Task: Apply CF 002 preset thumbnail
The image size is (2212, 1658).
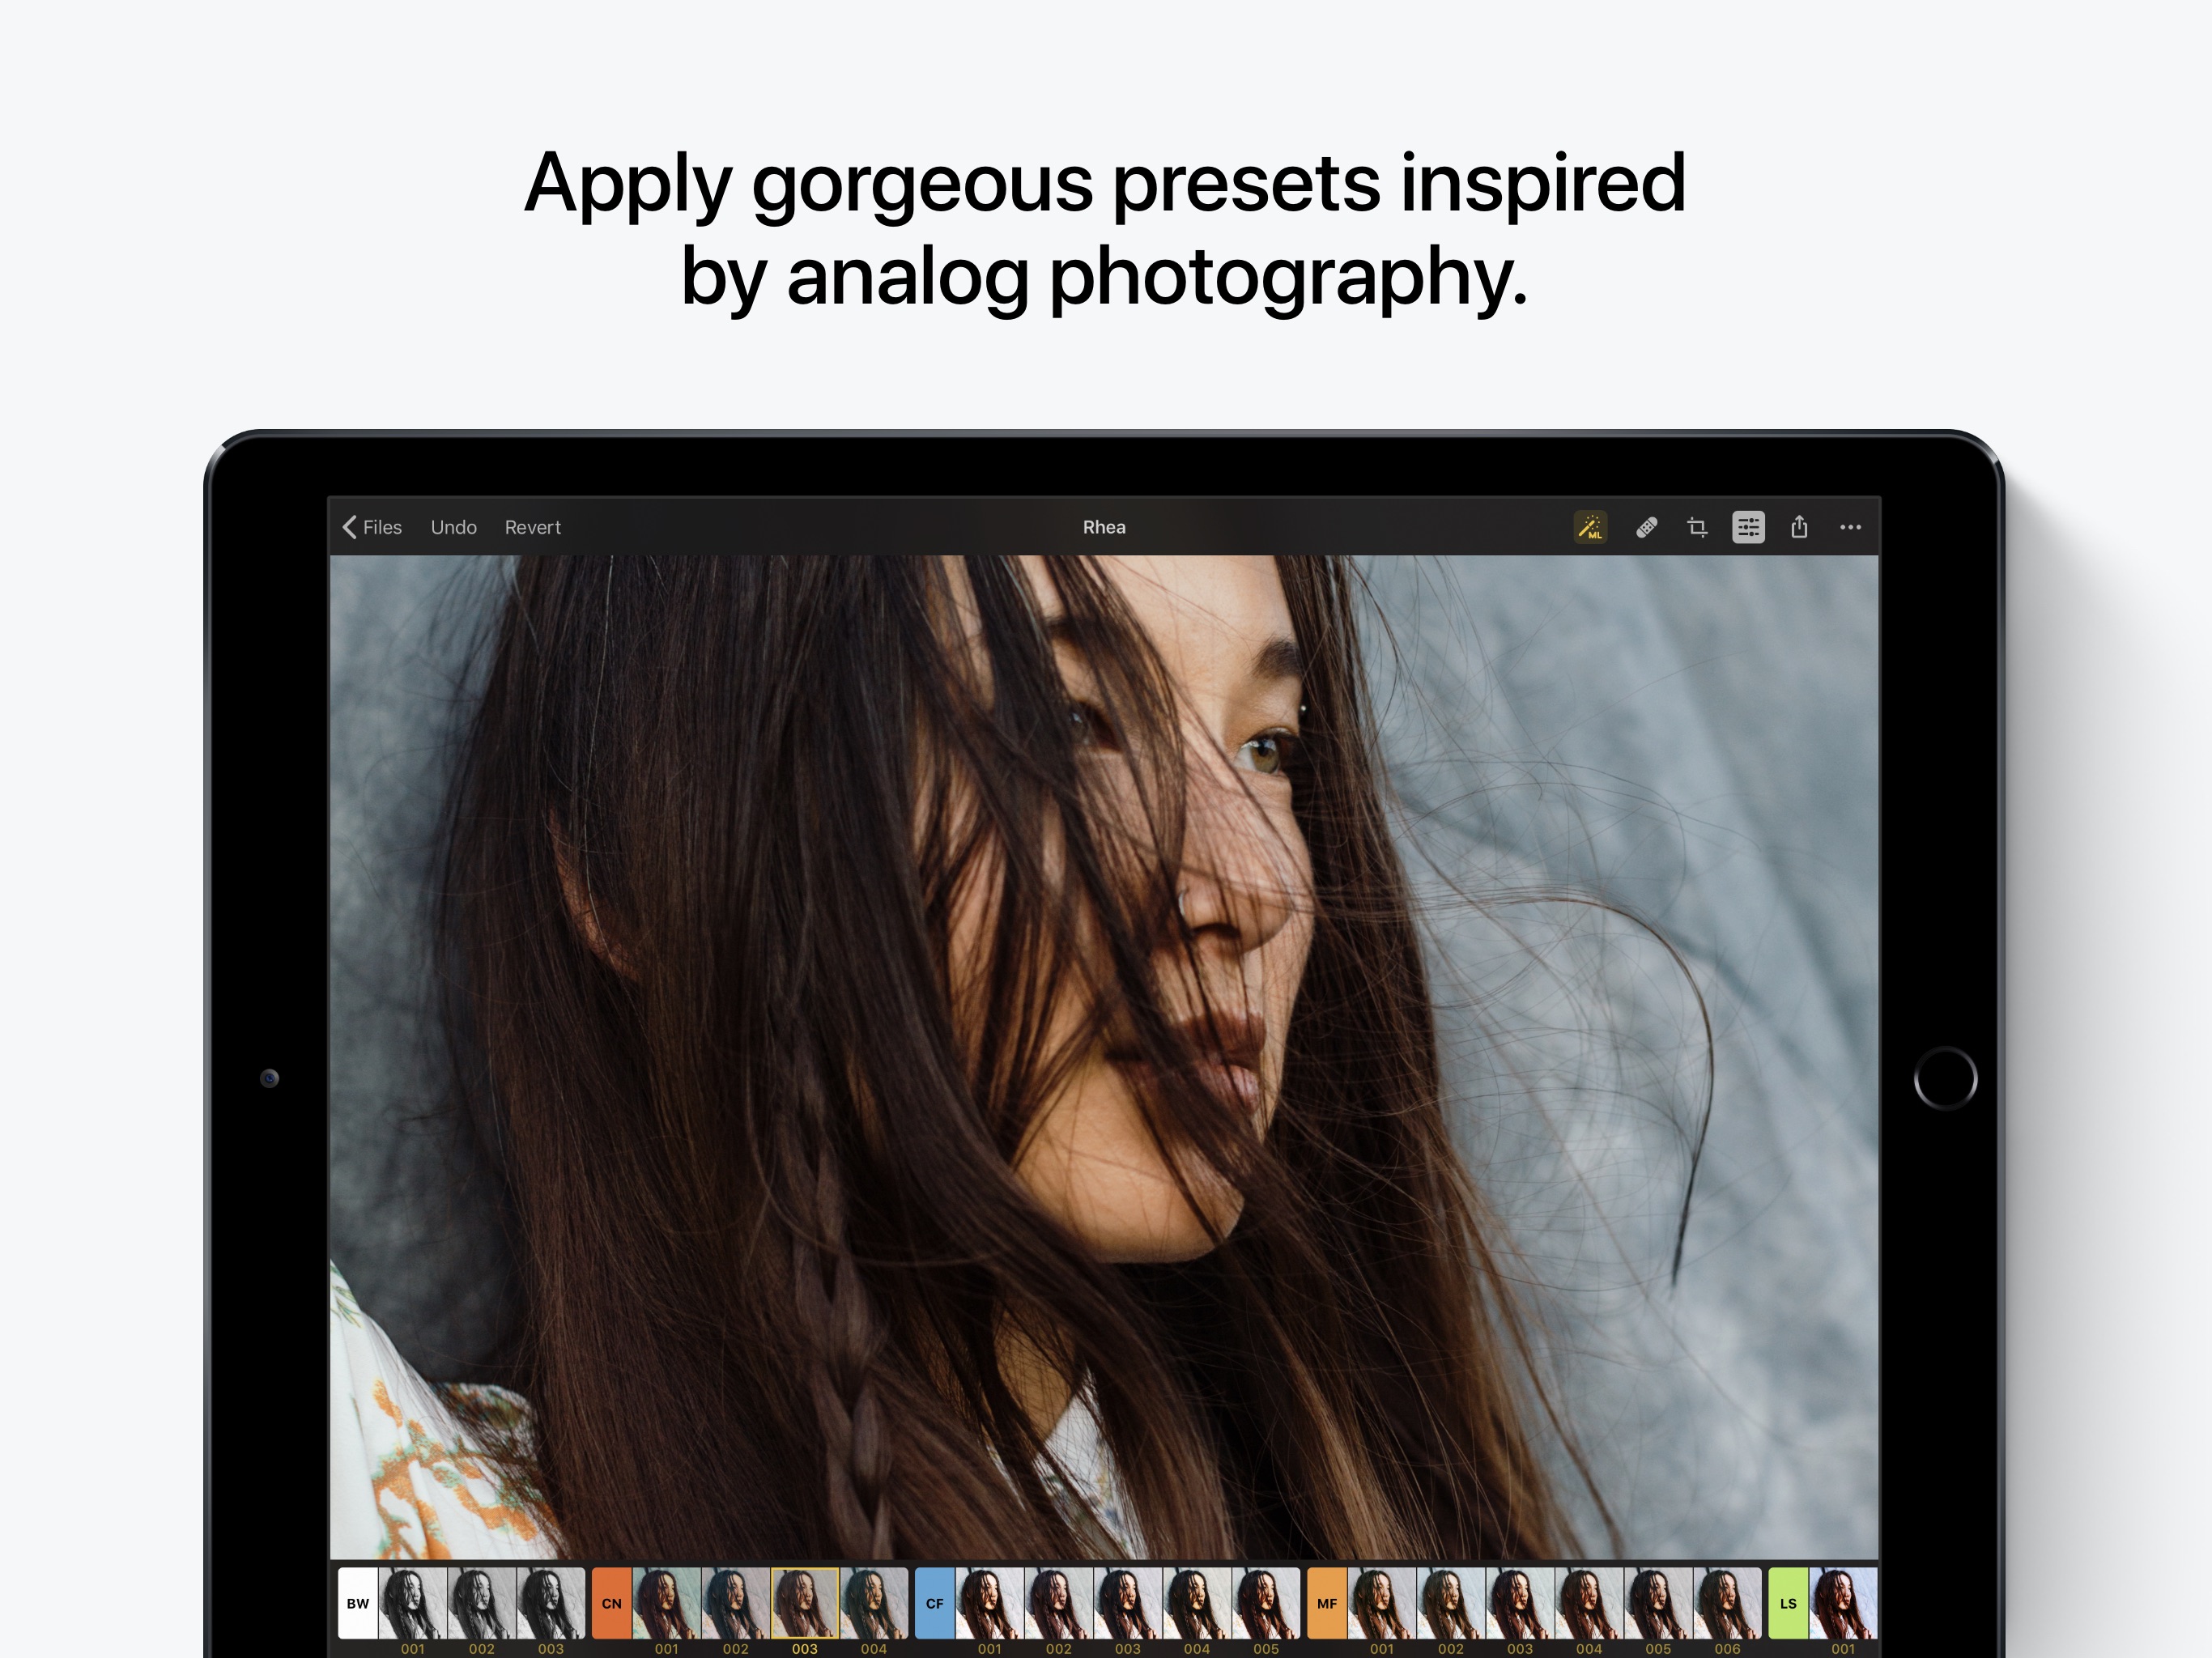Action: point(1059,1603)
